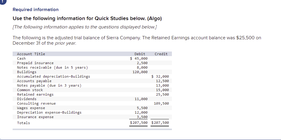Select the 'Prepaid insurance' account label
Screen dimensions: 281x140
coord(35,63)
